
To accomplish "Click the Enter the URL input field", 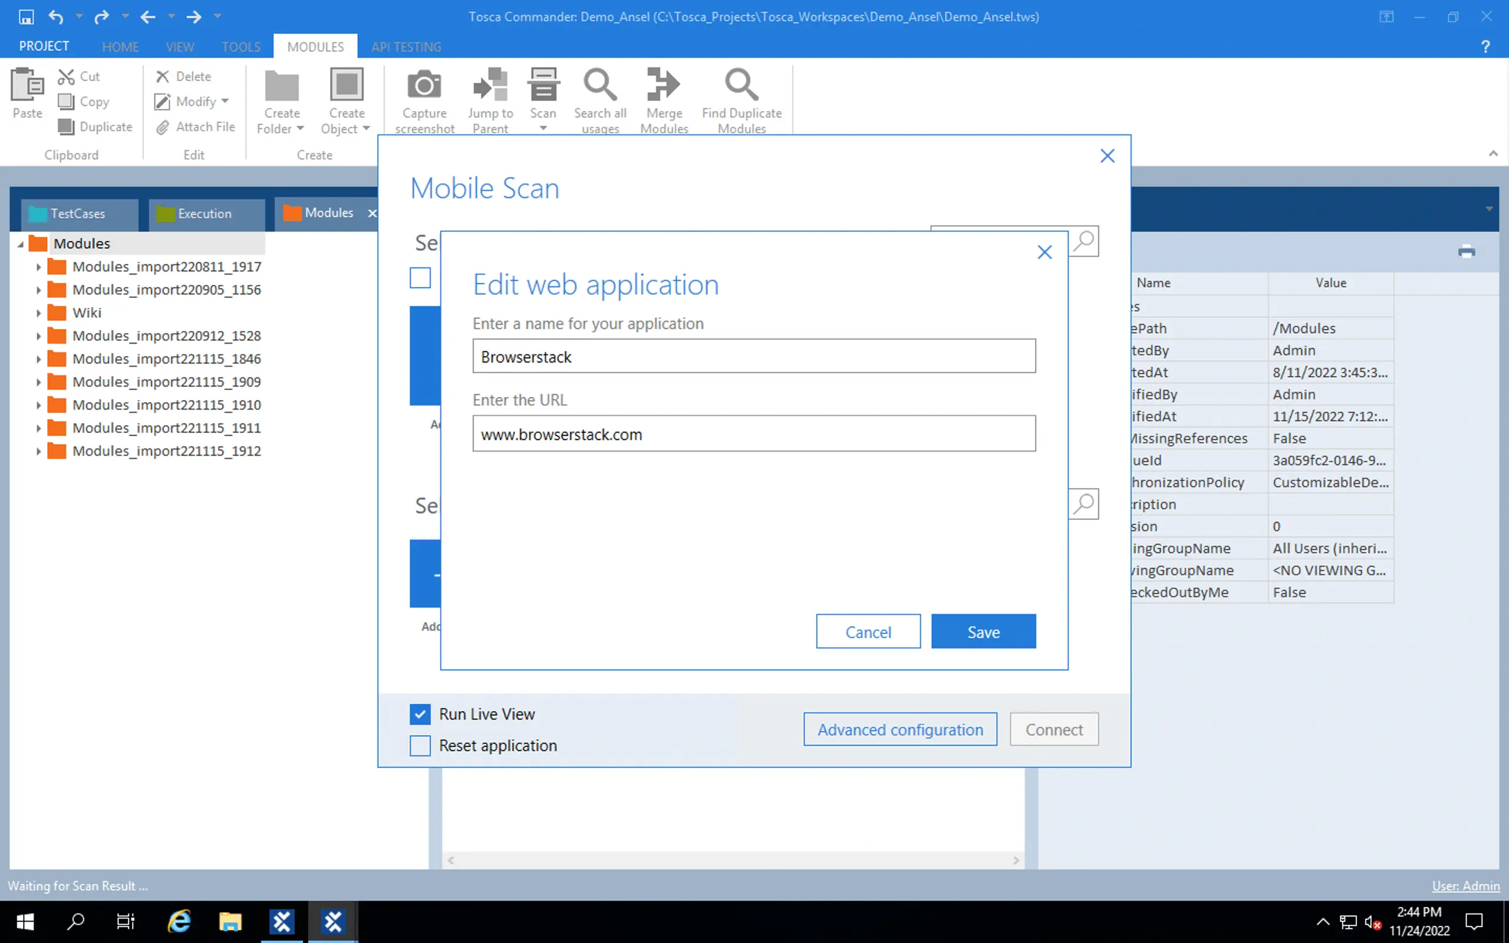I will point(753,434).
